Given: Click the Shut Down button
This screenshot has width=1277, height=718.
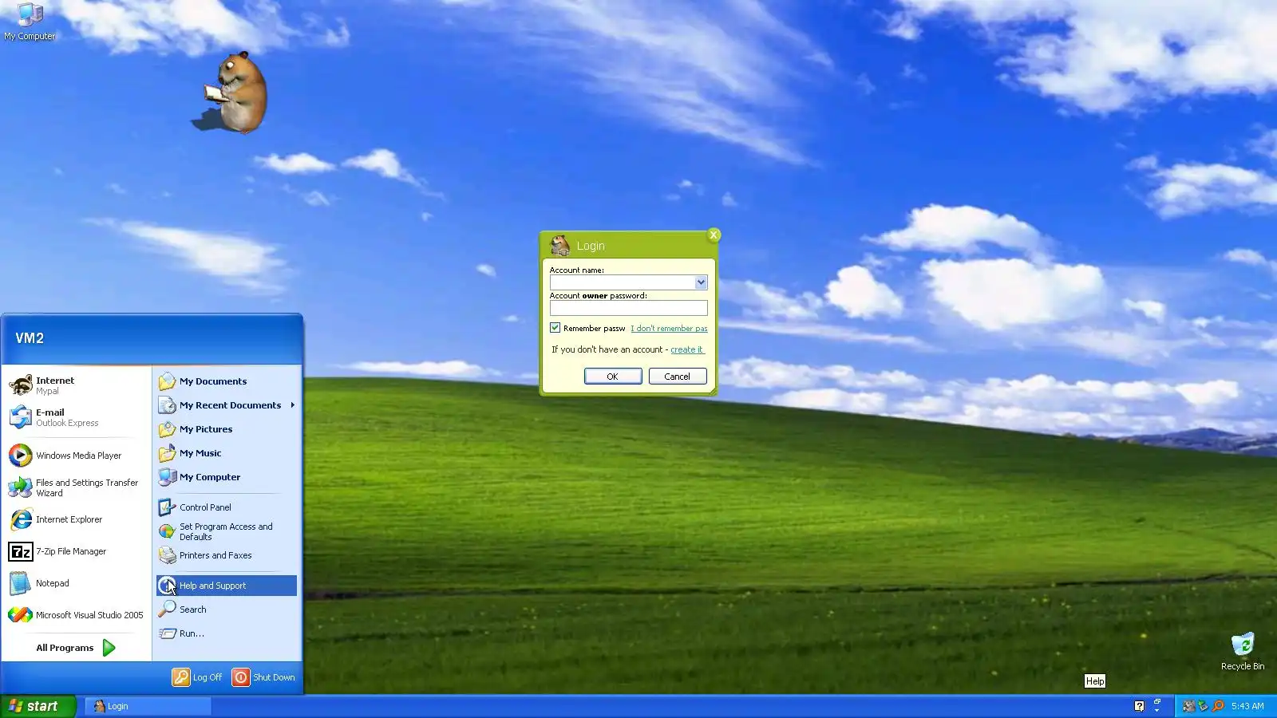Looking at the screenshot, I should pyautogui.click(x=264, y=677).
